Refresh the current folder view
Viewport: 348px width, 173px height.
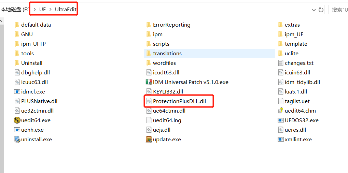(x=321, y=10)
